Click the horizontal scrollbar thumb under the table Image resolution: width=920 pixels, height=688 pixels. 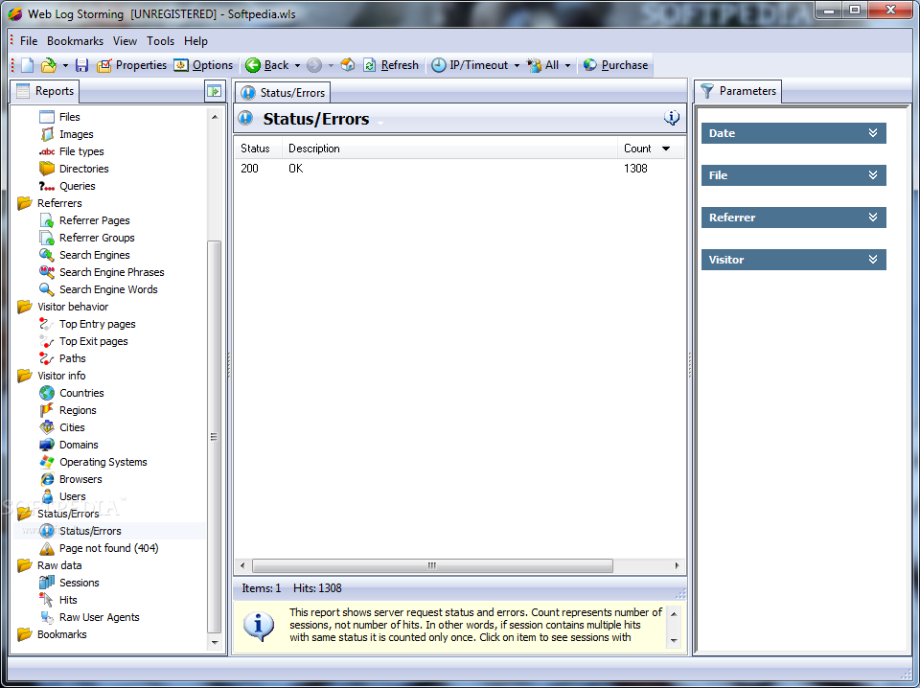click(432, 566)
